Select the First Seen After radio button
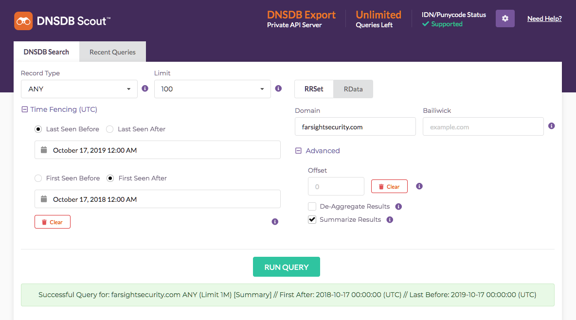The image size is (576, 320). coord(110,178)
